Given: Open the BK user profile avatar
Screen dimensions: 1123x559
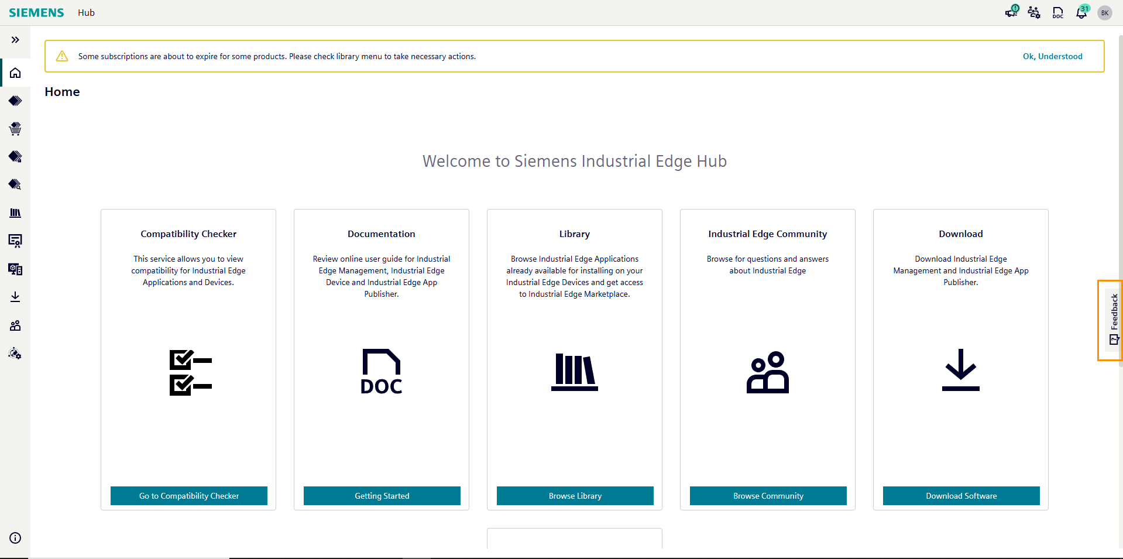Looking at the screenshot, I should pyautogui.click(x=1105, y=13).
